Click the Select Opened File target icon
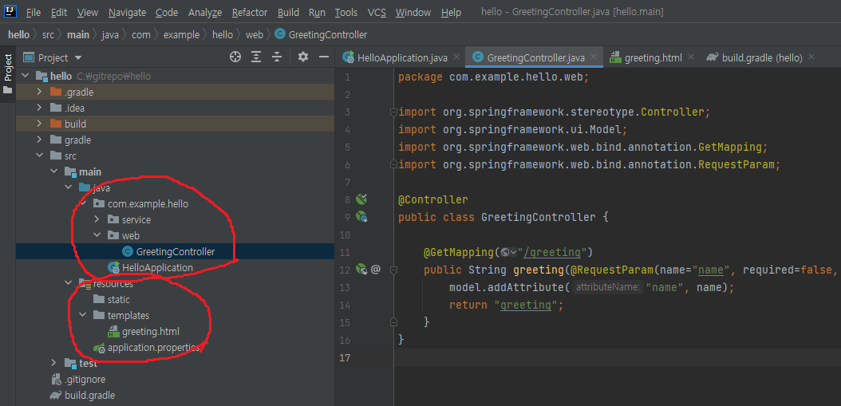Viewport: 841px width, 406px height. tap(235, 57)
